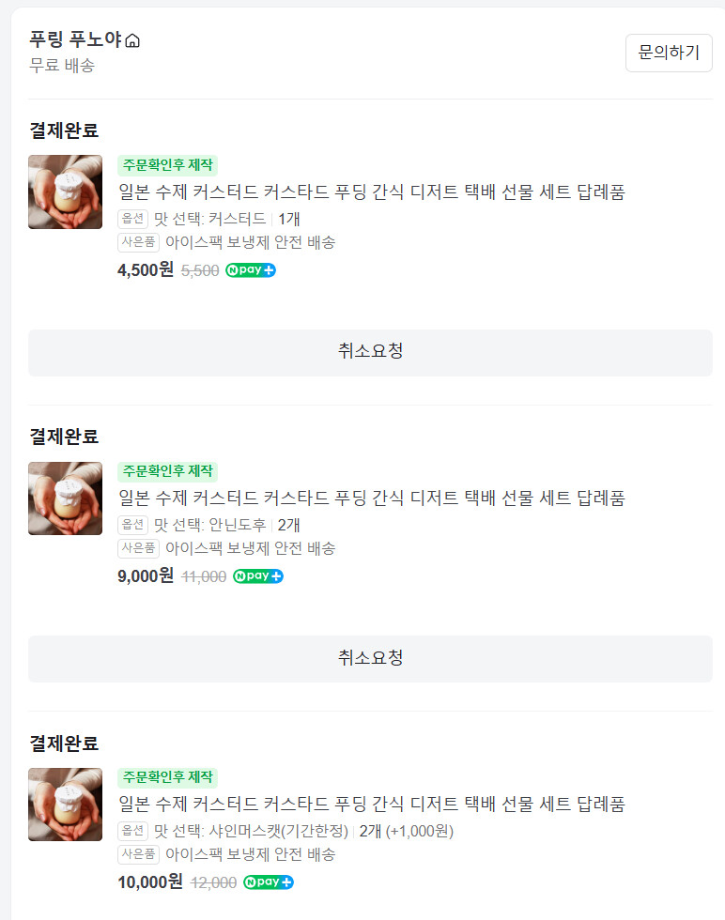Open the pudding thumbnail of the 안닌도후 order

click(65, 498)
